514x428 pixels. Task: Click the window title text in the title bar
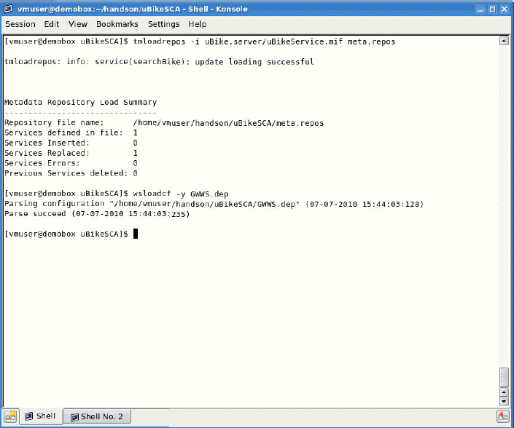click(x=133, y=9)
